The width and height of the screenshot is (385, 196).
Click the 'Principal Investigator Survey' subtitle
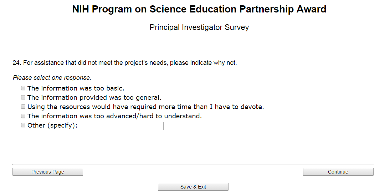pyautogui.click(x=199, y=27)
